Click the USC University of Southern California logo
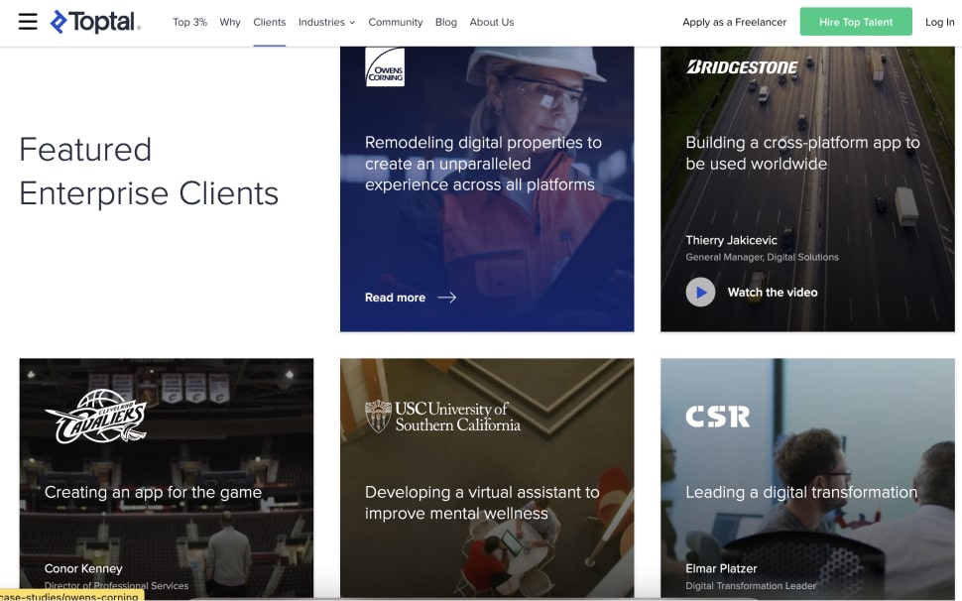 coord(442,417)
